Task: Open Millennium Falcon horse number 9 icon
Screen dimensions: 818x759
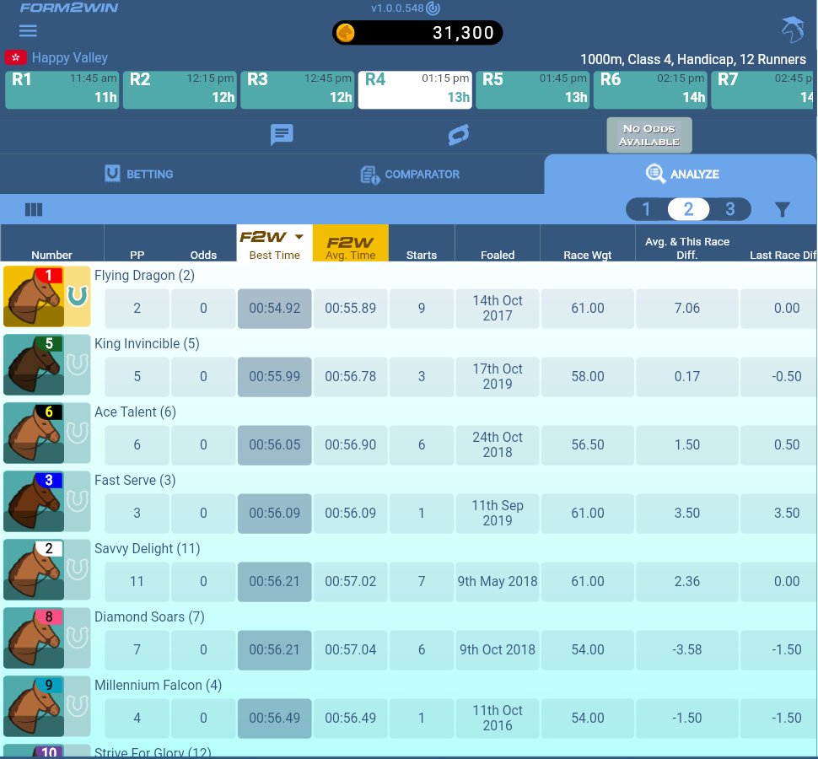Action: click(34, 707)
